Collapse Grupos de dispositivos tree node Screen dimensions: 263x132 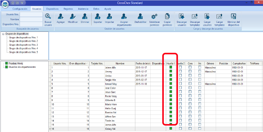tap(3, 34)
